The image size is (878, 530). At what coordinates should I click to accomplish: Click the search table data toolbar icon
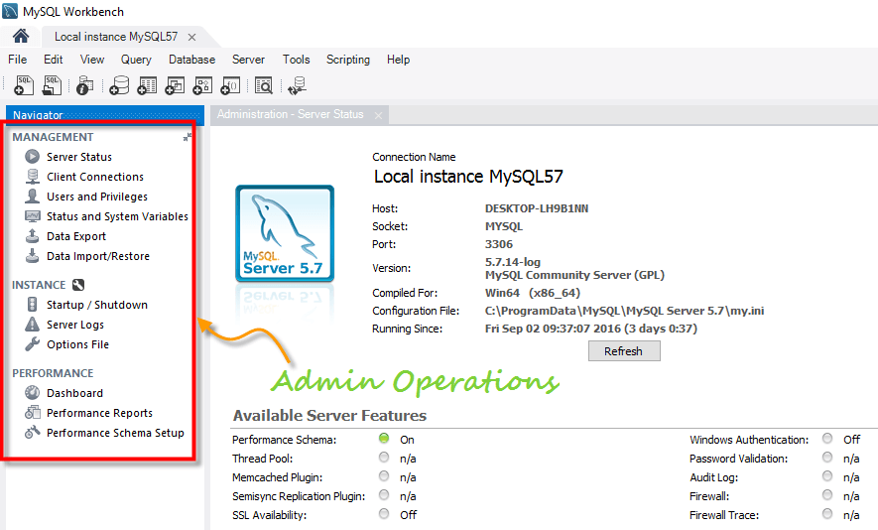pyautogui.click(x=263, y=85)
